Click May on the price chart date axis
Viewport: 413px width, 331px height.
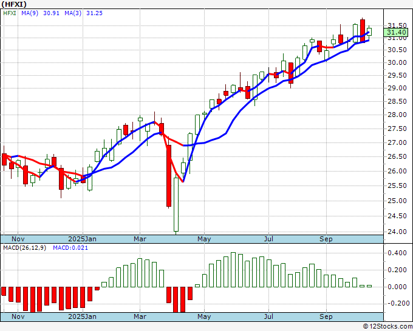pos(204,239)
